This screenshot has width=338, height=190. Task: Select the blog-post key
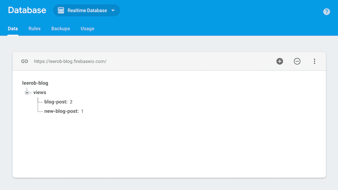(56, 102)
